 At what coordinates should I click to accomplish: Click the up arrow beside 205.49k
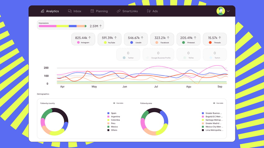(195, 38)
